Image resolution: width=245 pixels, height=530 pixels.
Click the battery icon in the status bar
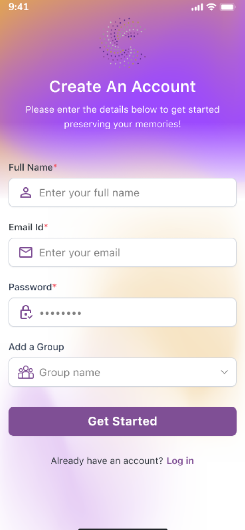click(228, 7)
